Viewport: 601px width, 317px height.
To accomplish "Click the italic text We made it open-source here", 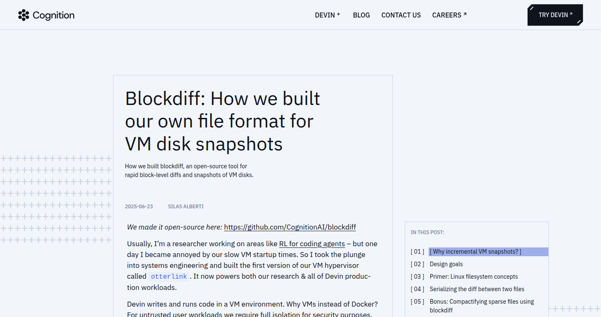I will [174, 227].
